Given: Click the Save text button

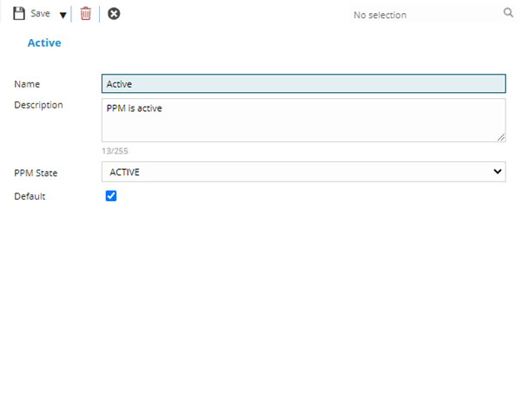Looking at the screenshot, I should click(x=40, y=14).
